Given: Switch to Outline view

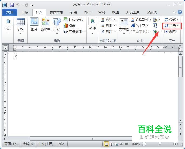Looking at the screenshot, I should pyautogui.click(x=121, y=144).
